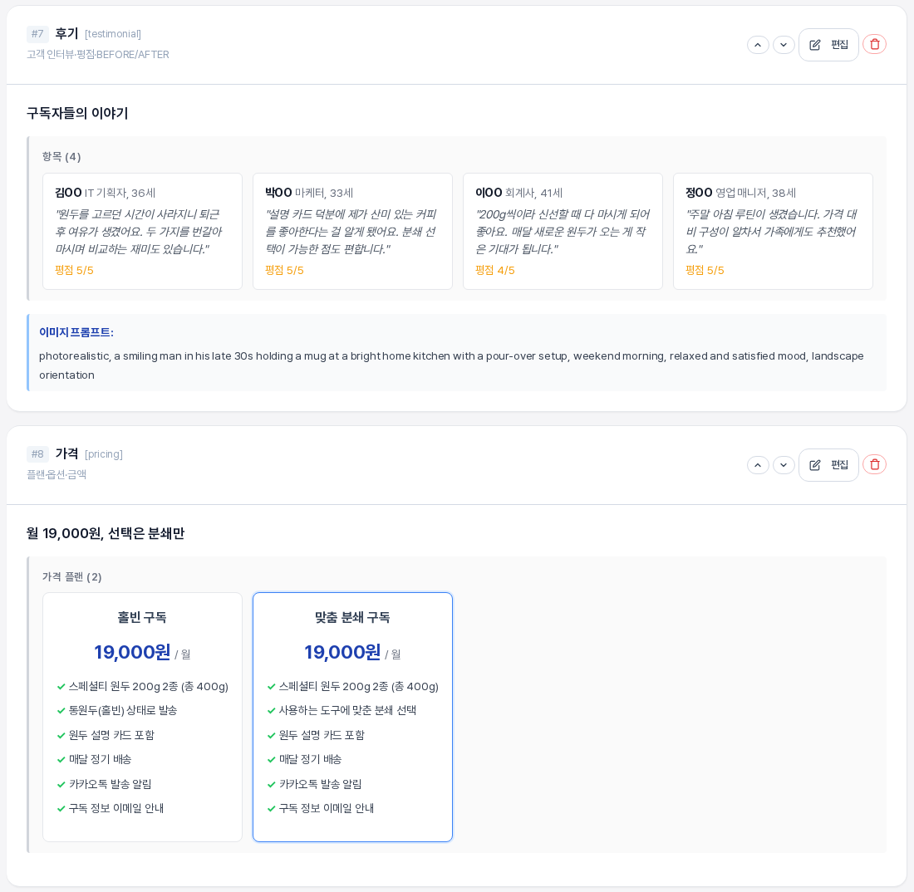Click 사용하는 도구에 맞춘 분쇄 선택 feature
This screenshot has height=892, width=914.
click(x=347, y=710)
